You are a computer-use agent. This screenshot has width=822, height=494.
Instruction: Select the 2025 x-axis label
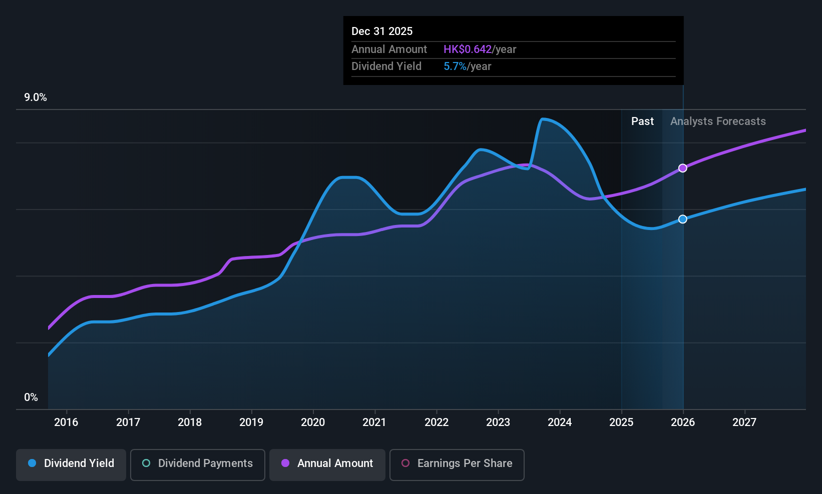tap(621, 422)
